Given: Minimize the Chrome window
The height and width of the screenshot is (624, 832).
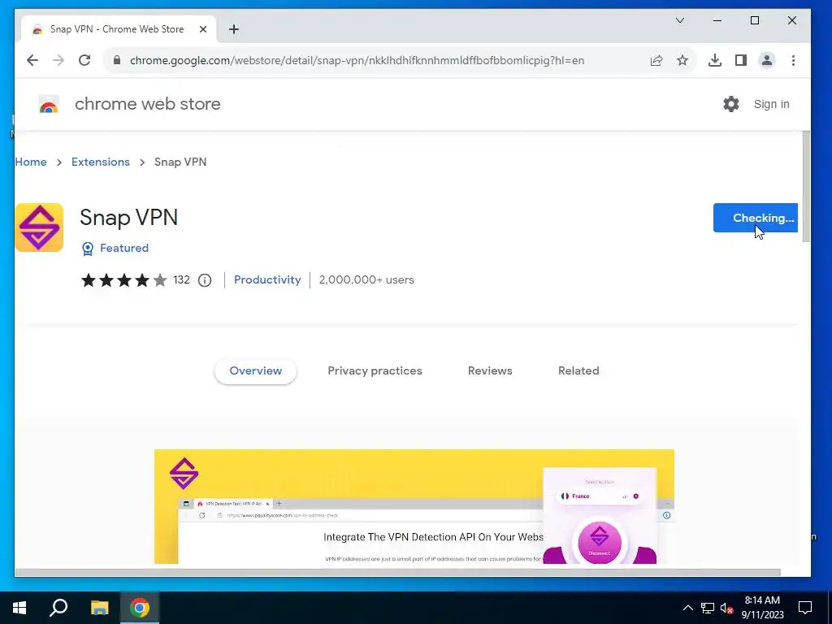Looking at the screenshot, I should [717, 20].
